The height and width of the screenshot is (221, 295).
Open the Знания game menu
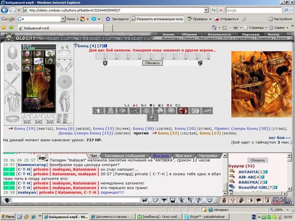click(x=168, y=34)
